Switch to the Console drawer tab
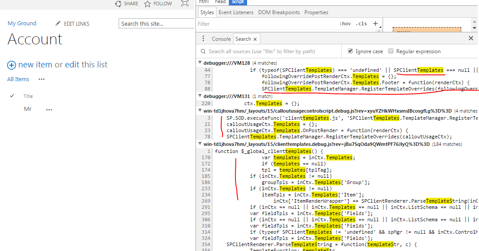 pos(221,39)
